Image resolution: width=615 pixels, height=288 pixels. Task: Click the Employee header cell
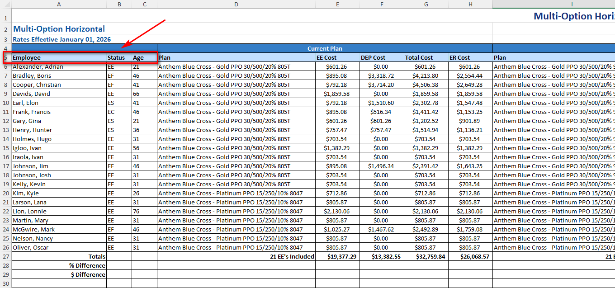59,57
